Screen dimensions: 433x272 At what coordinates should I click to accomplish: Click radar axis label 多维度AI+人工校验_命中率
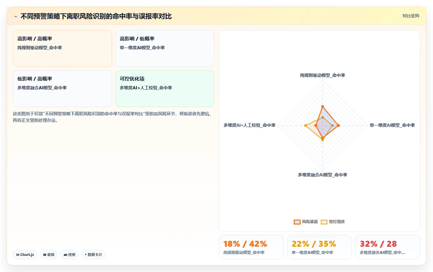coord(249,125)
